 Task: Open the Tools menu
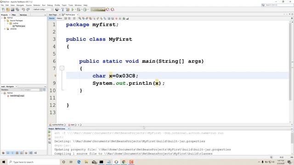(71, 5)
